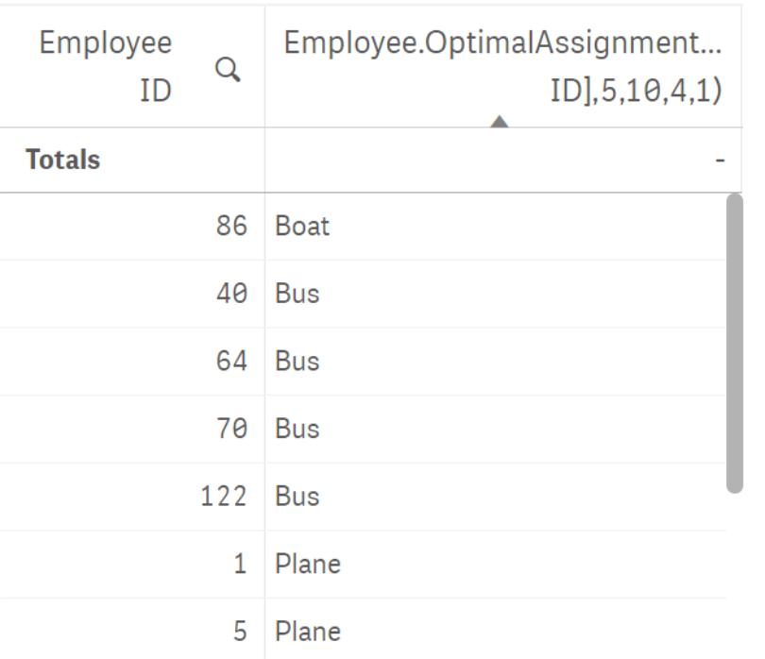The width and height of the screenshot is (765, 659).
Task: Select Employee ID 40 cell
Action: [132, 294]
